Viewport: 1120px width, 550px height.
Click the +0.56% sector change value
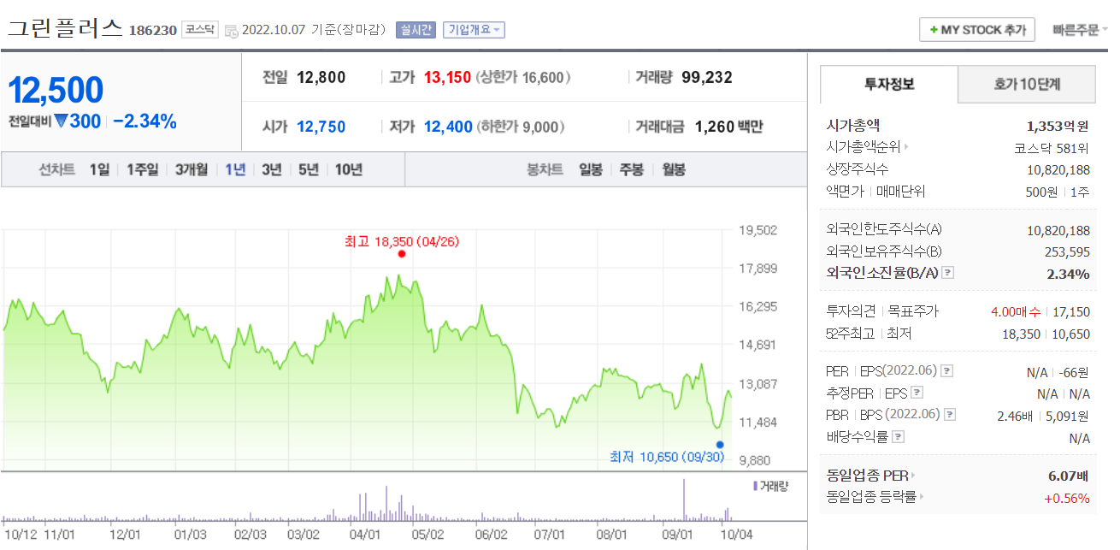[1066, 498]
